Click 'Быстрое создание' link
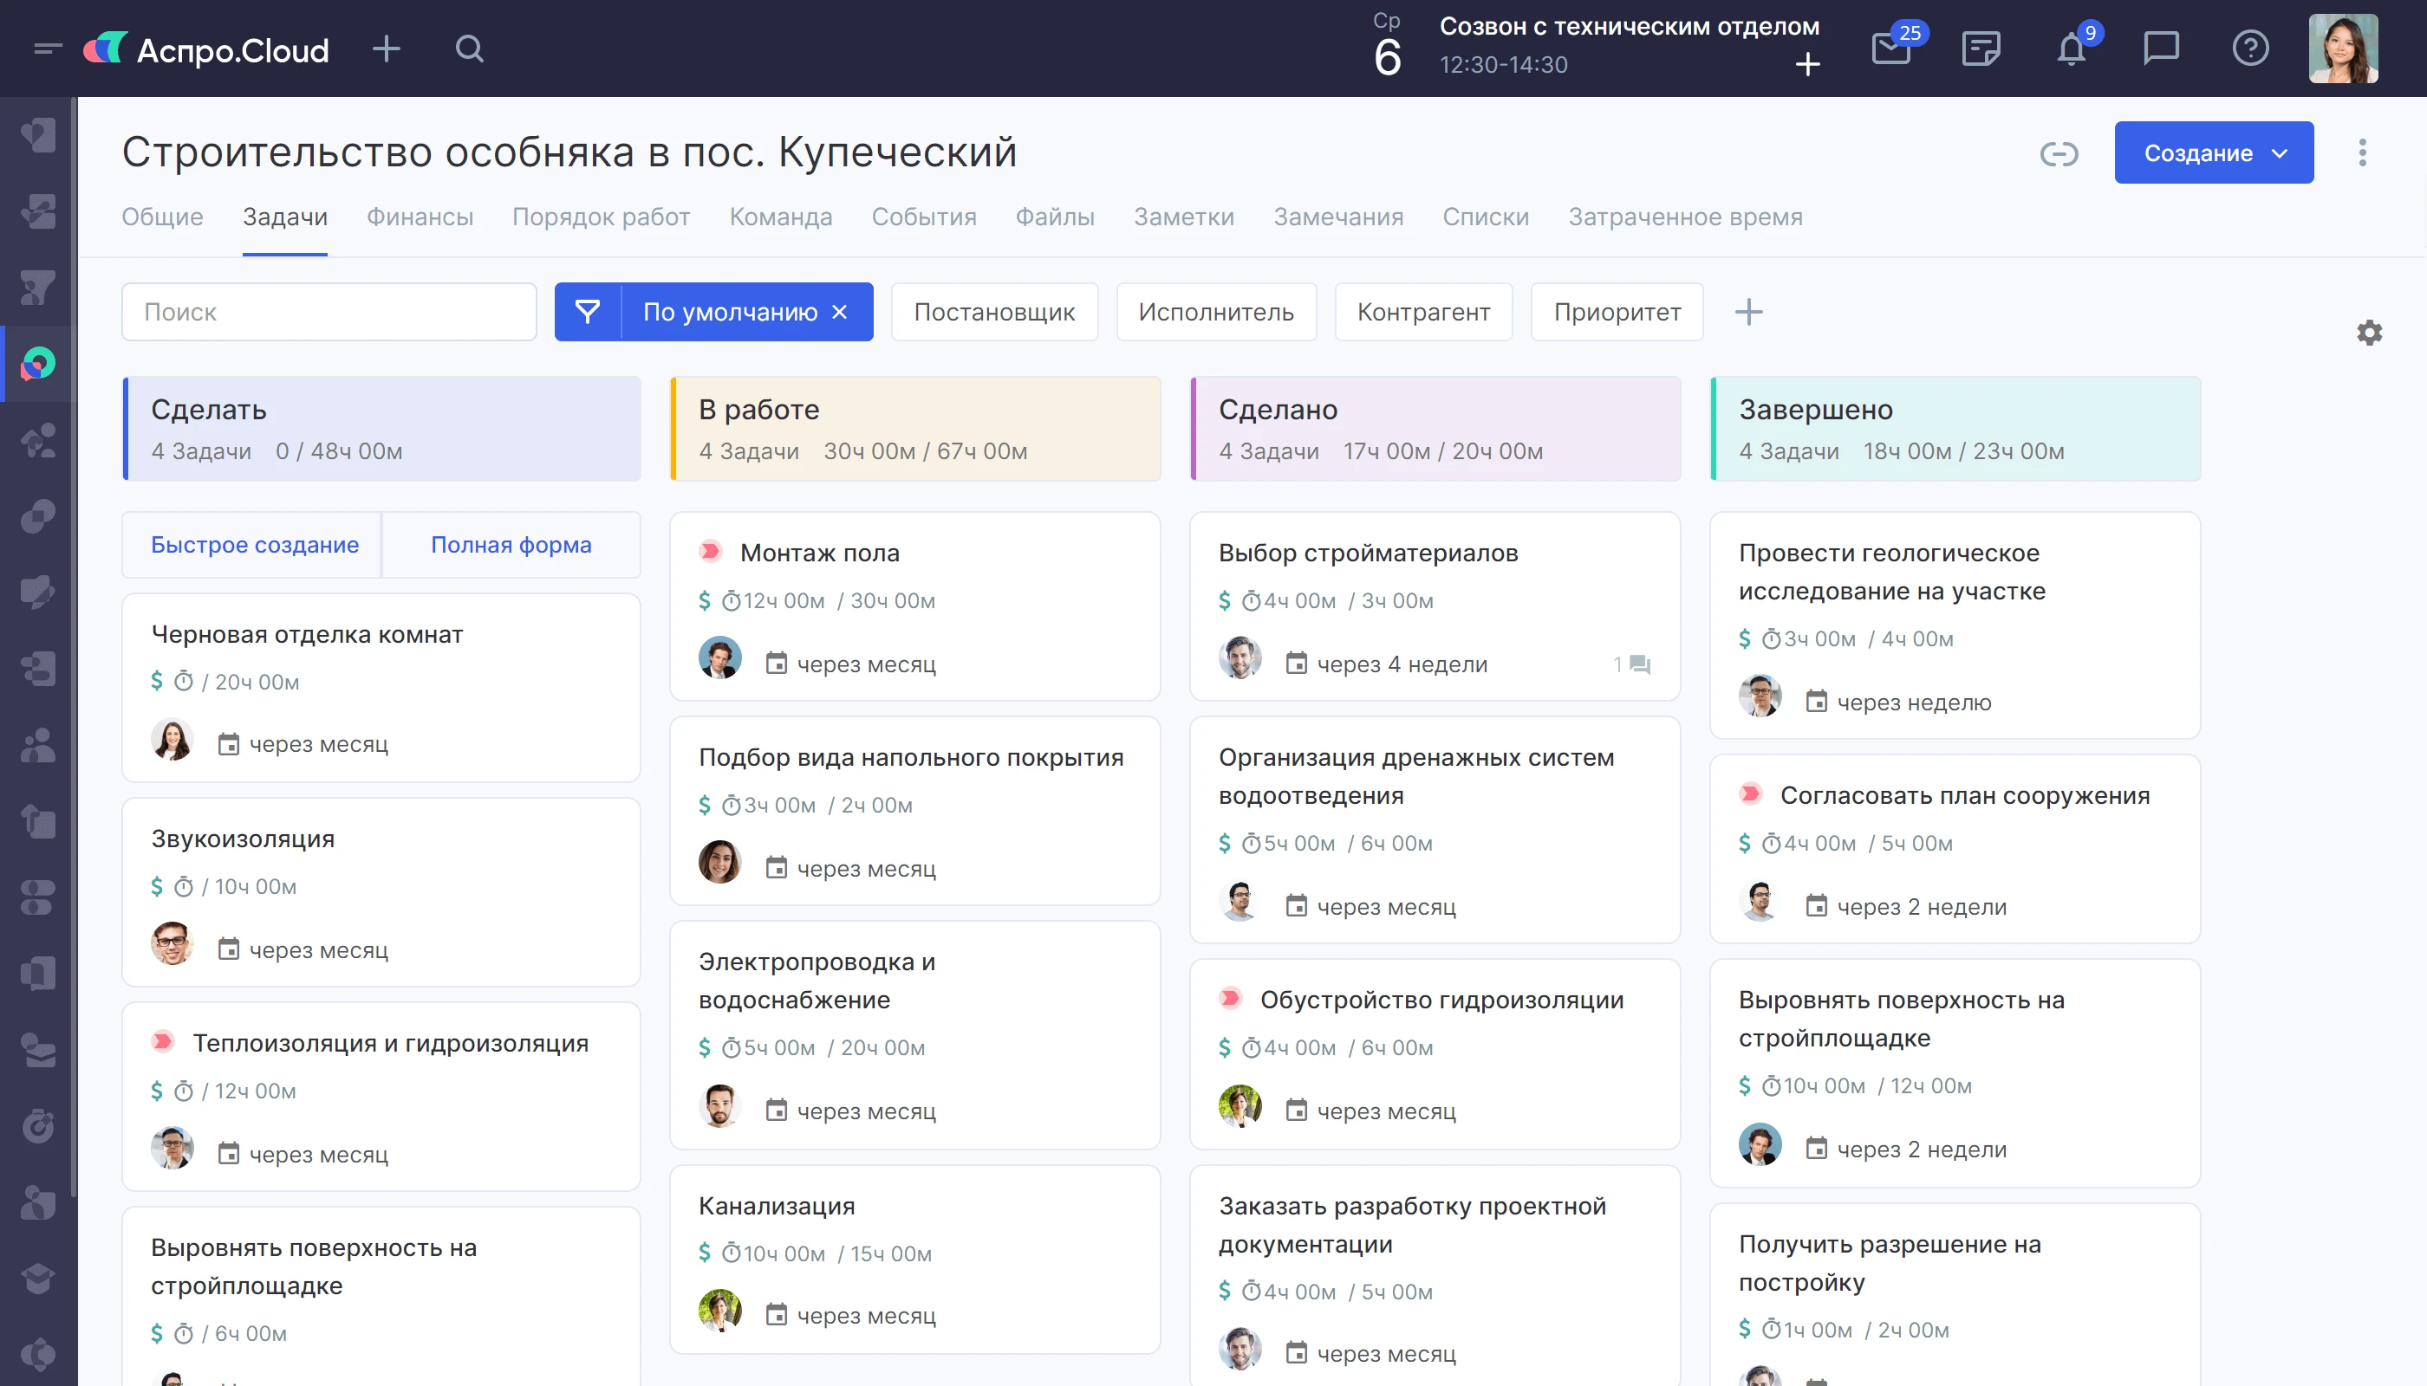2427x1386 pixels. click(x=254, y=545)
